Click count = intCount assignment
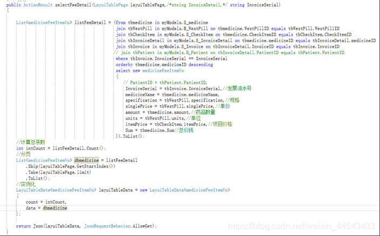Image resolution: width=380 pixels, height=236 pixels. tap(45, 202)
